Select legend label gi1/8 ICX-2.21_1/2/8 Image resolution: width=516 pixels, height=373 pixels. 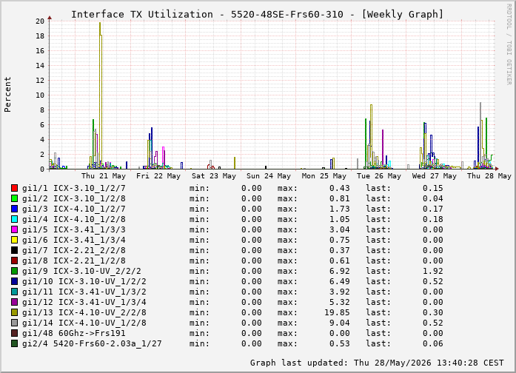74,261
